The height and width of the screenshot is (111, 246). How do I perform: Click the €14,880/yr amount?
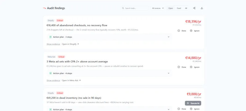(x=193, y=58)
